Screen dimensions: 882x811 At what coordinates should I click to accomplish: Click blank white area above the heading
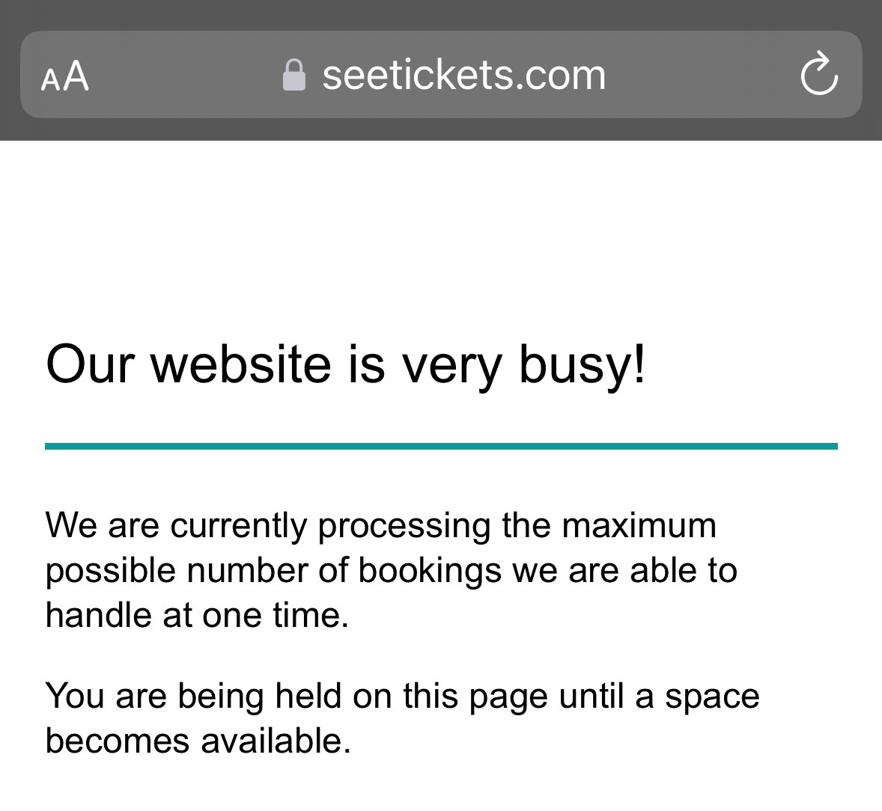(x=441, y=236)
